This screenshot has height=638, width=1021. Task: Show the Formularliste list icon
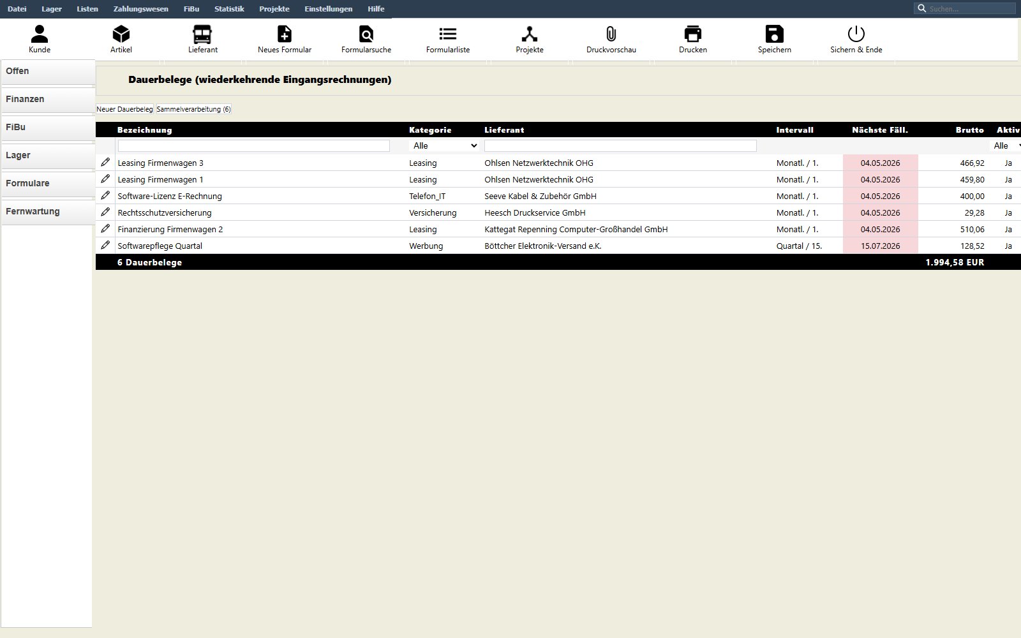448,34
